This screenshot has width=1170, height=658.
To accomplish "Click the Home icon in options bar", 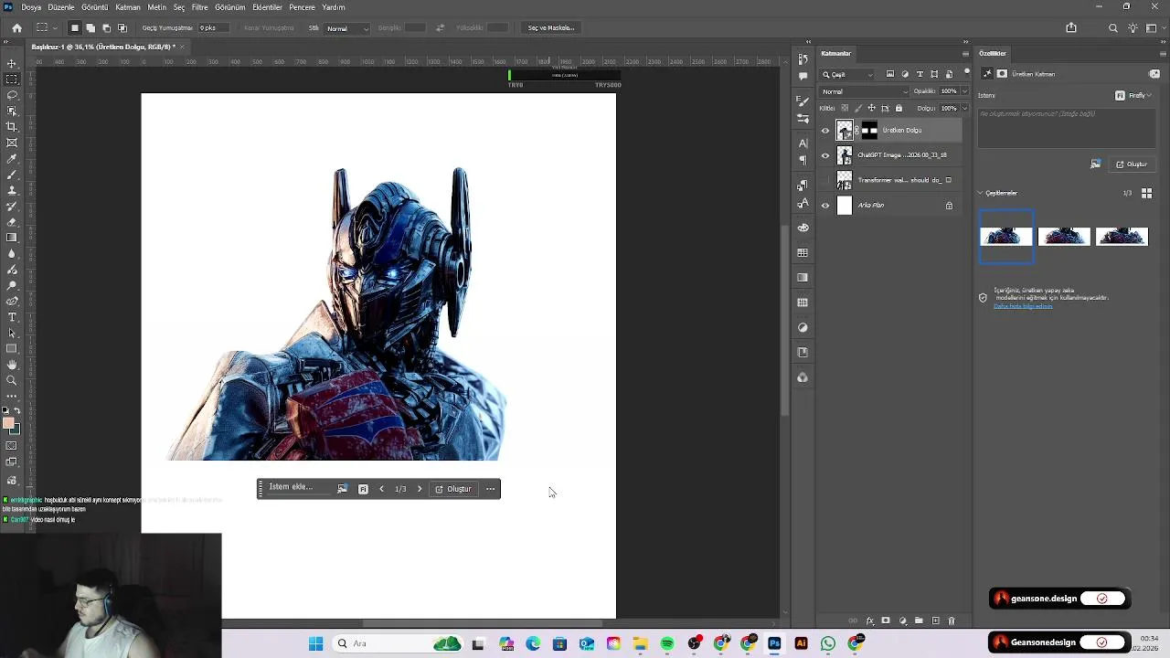I will 16,28.
